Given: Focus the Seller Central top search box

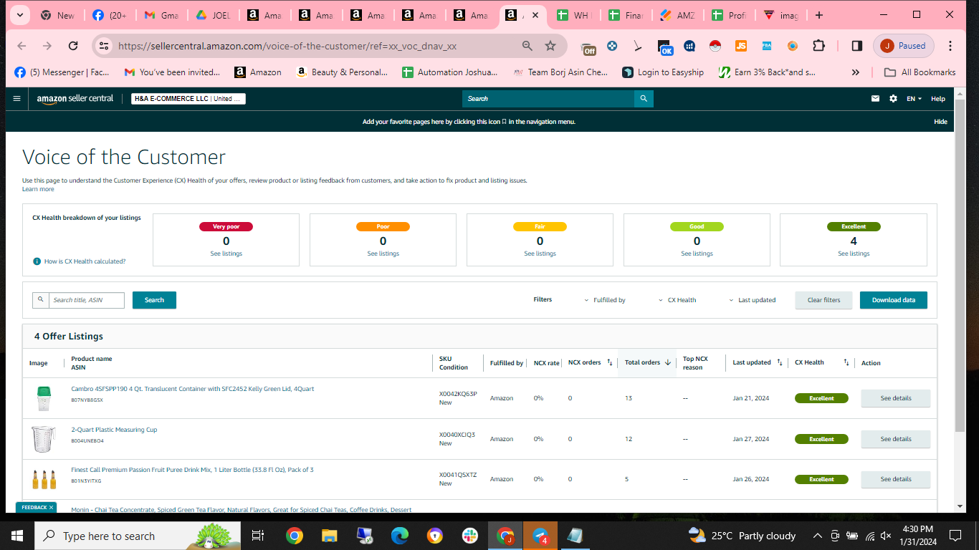Looking at the screenshot, I should (548, 99).
